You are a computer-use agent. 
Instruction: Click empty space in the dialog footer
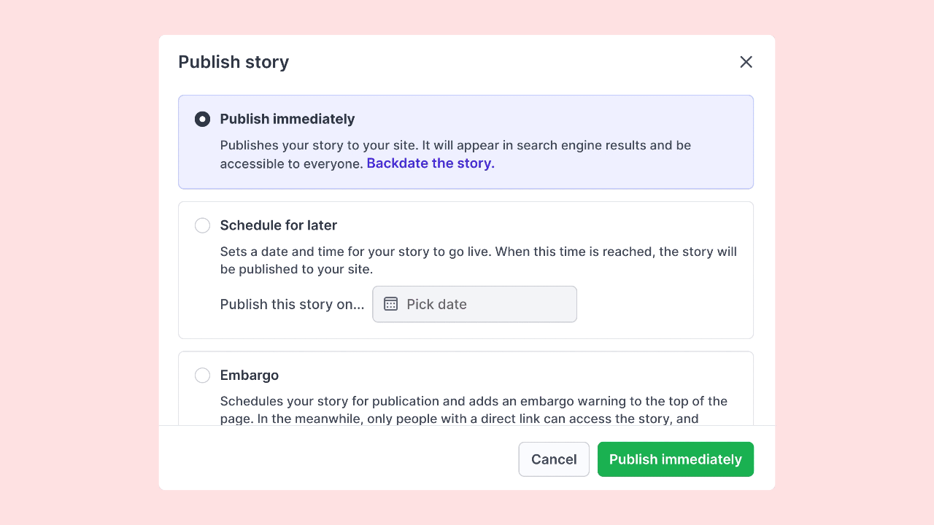[336, 459]
